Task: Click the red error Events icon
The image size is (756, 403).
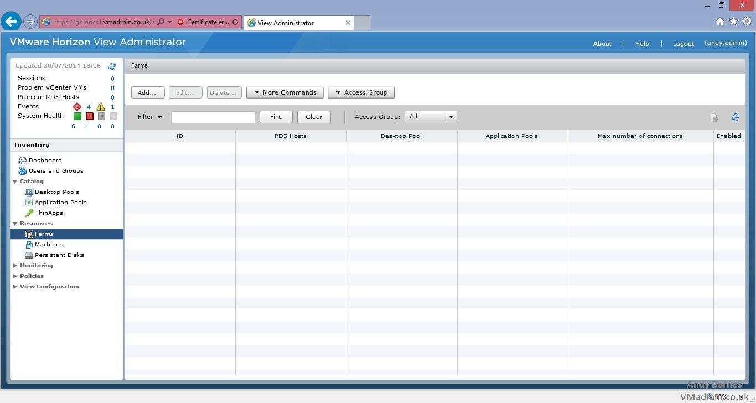Action: (77, 107)
